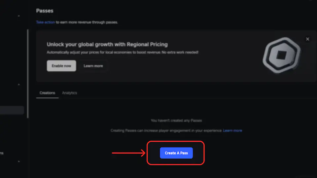This screenshot has height=178, width=317.
Task: Dismiss the Regional Pricing banner
Action: pyautogui.click(x=307, y=39)
